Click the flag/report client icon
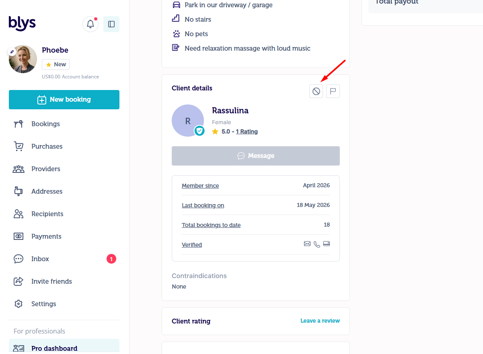This screenshot has width=483, height=354. coord(333,91)
